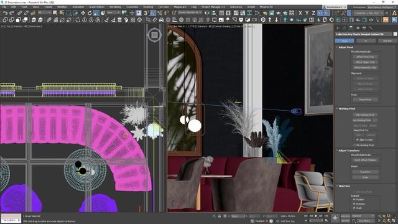
Task: Click the large plus Set Keys button
Action: coord(335,218)
